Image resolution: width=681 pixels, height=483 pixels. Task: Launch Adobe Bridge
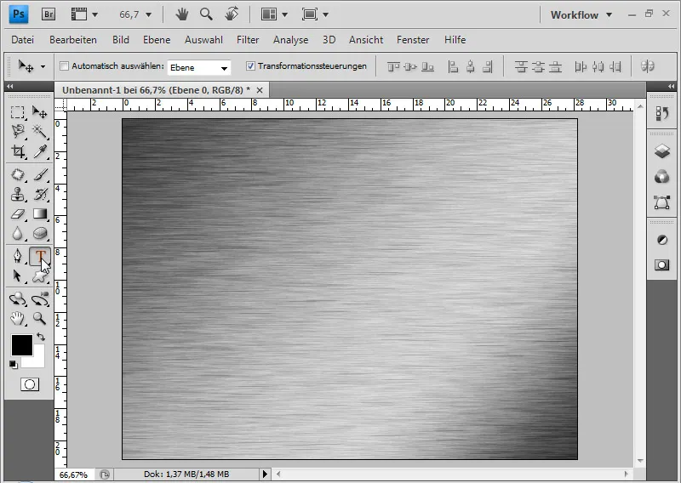tap(49, 14)
